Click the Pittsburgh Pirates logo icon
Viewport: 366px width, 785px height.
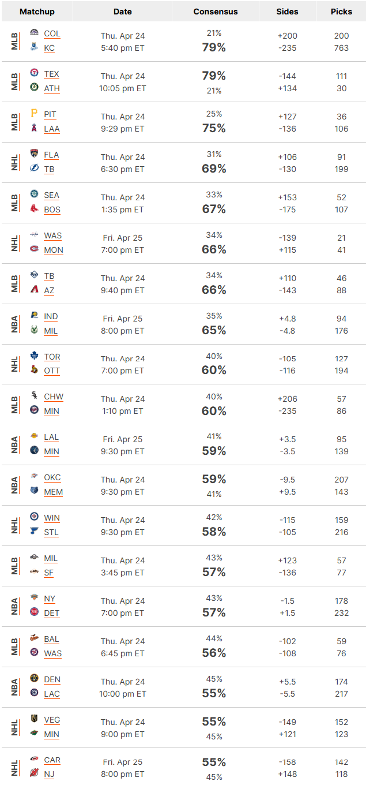34,114
